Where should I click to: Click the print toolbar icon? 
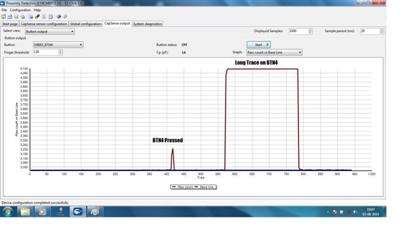pyautogui.click(x=23, y=17)
